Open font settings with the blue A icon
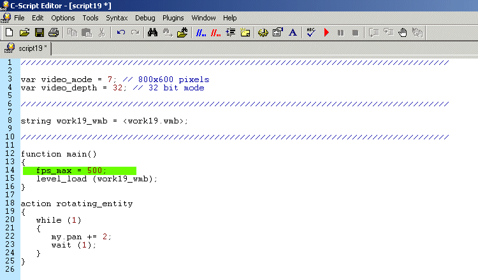This screenshot has width=478, height=280. pyautogui.click(x=293, y=32)
